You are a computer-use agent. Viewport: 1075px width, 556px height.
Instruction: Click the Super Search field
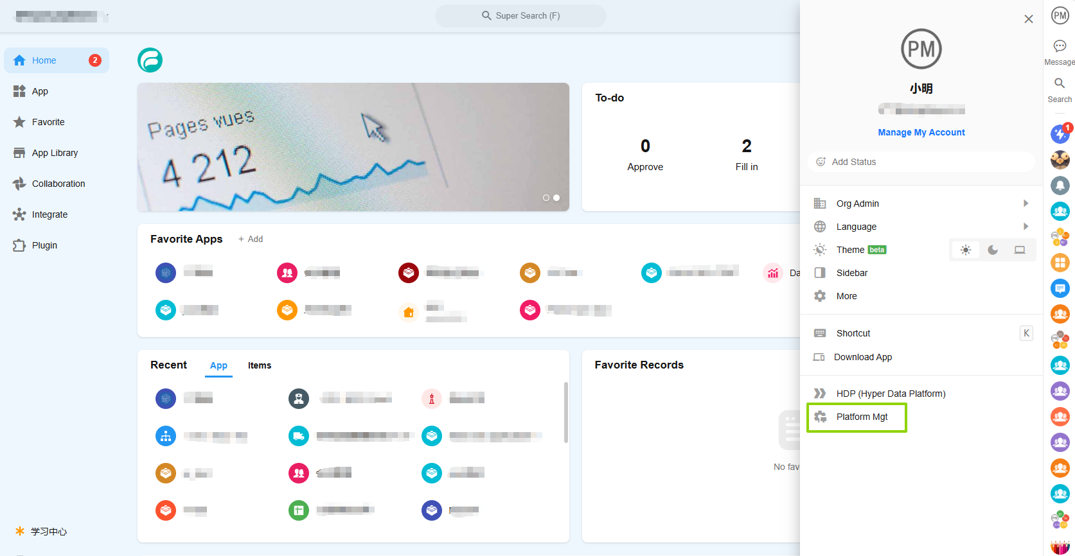520,15
